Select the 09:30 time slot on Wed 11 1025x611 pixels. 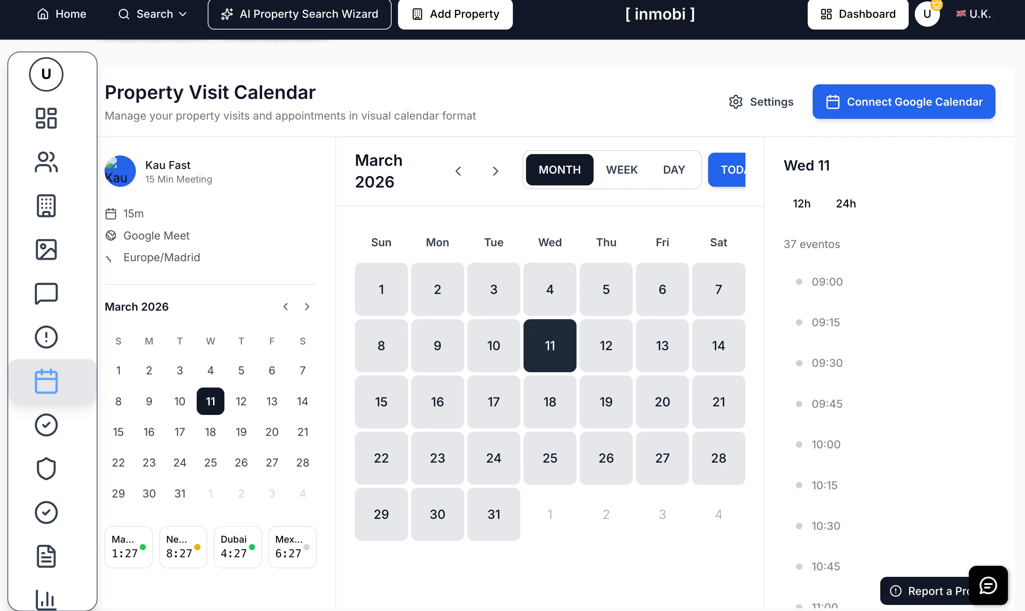pos(826,363)
